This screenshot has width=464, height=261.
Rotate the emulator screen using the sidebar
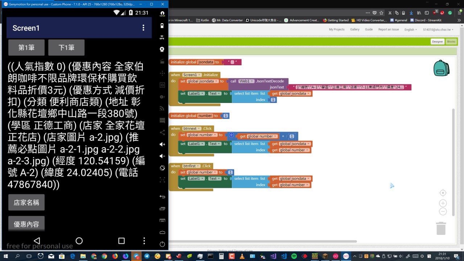click(x=162, y=168)
